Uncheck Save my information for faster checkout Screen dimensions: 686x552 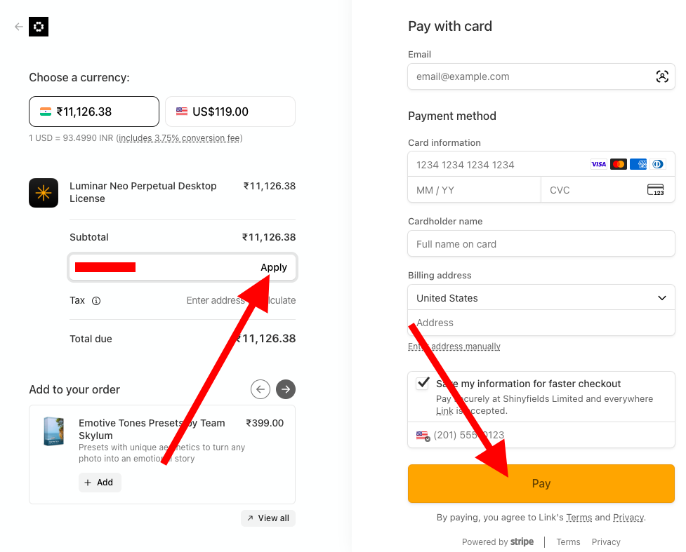(x=423, y=384)
